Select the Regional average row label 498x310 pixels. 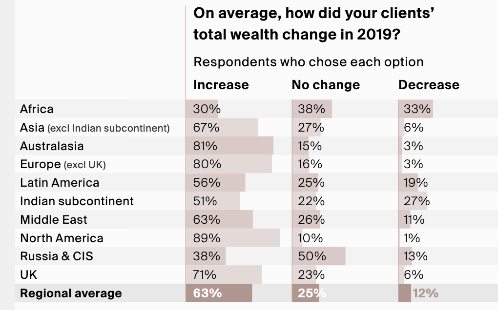tap(71, 293)
